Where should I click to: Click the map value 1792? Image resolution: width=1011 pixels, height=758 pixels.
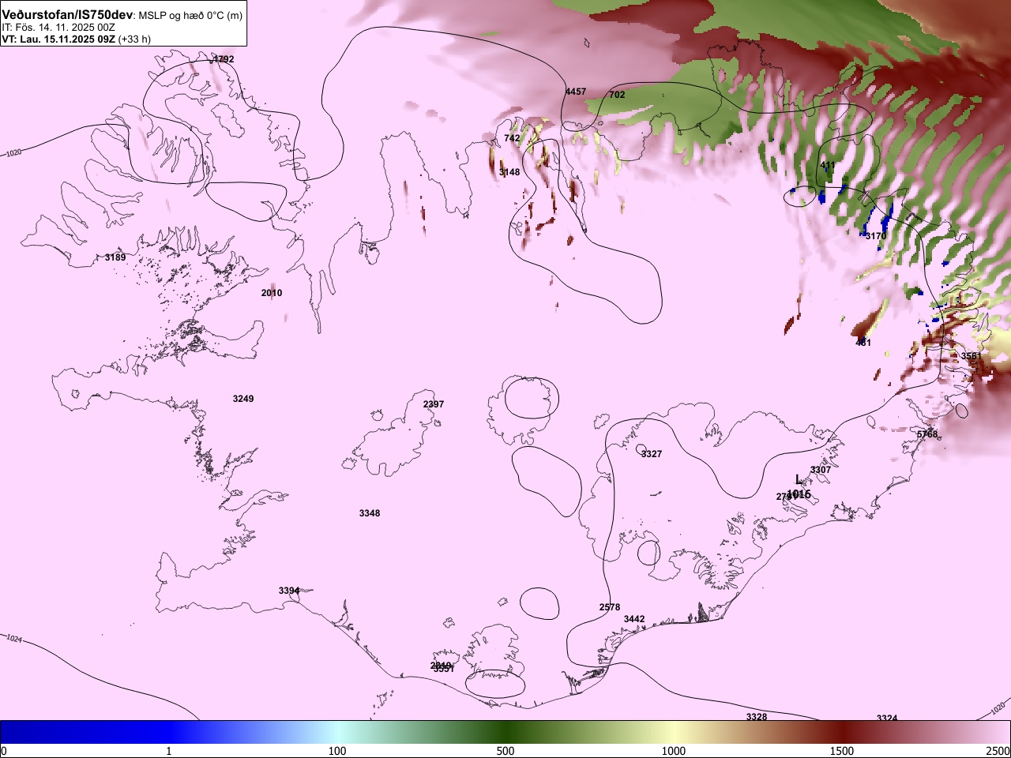point(224,59)
